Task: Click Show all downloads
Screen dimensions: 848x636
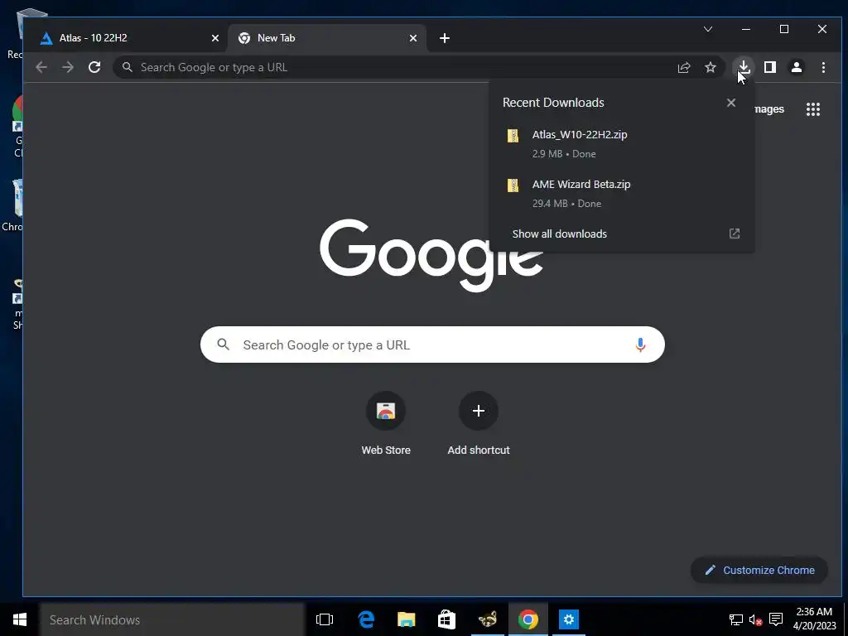Action: [x=559, y=234]
